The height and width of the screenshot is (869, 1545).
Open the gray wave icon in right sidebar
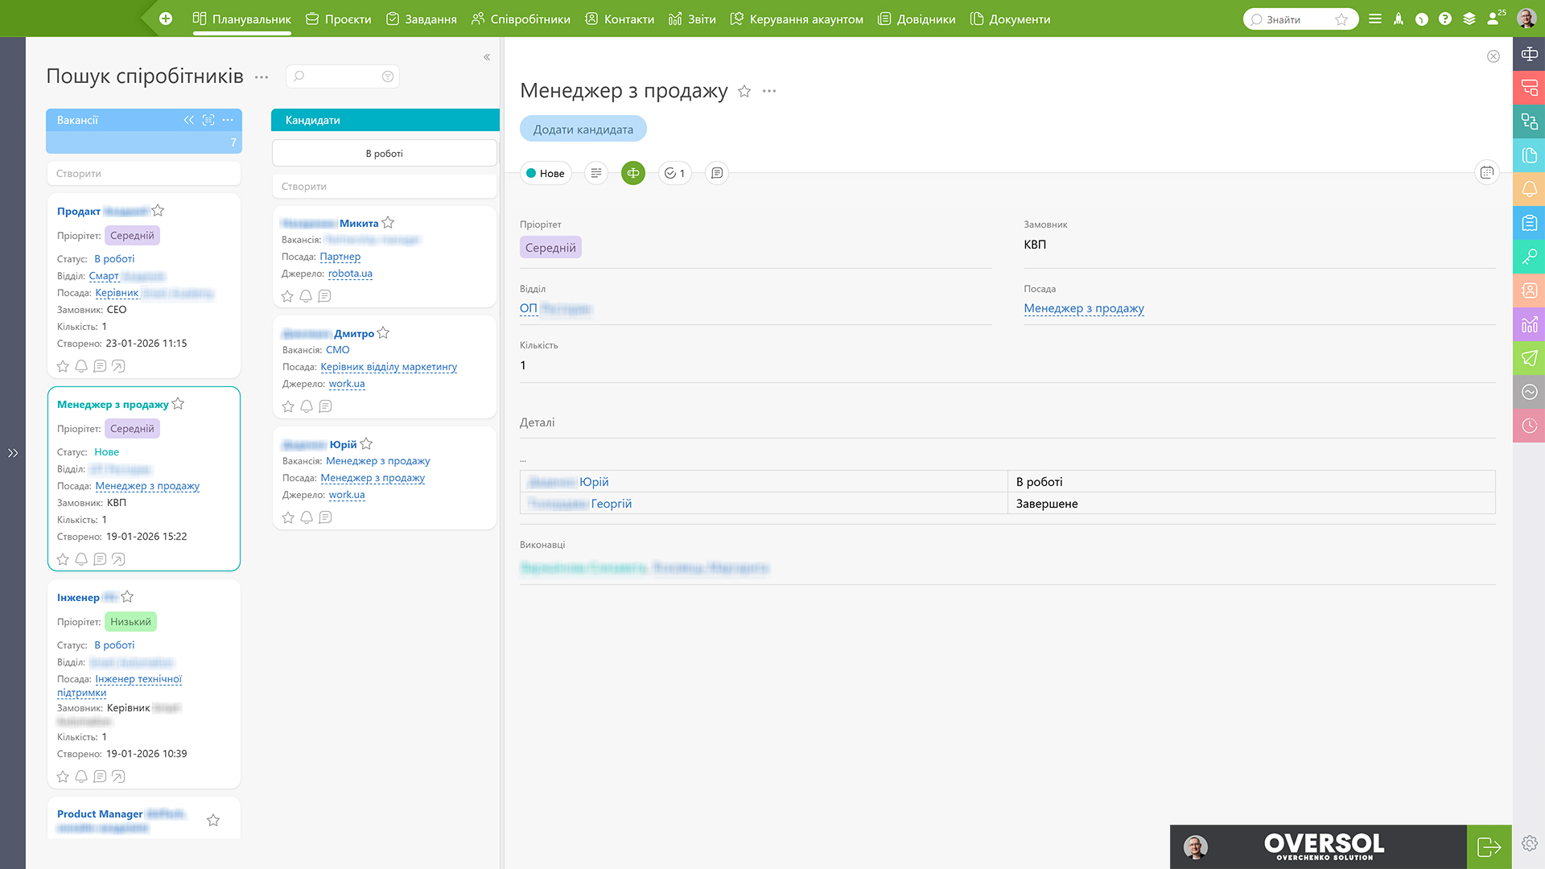tap(1529, 392)
